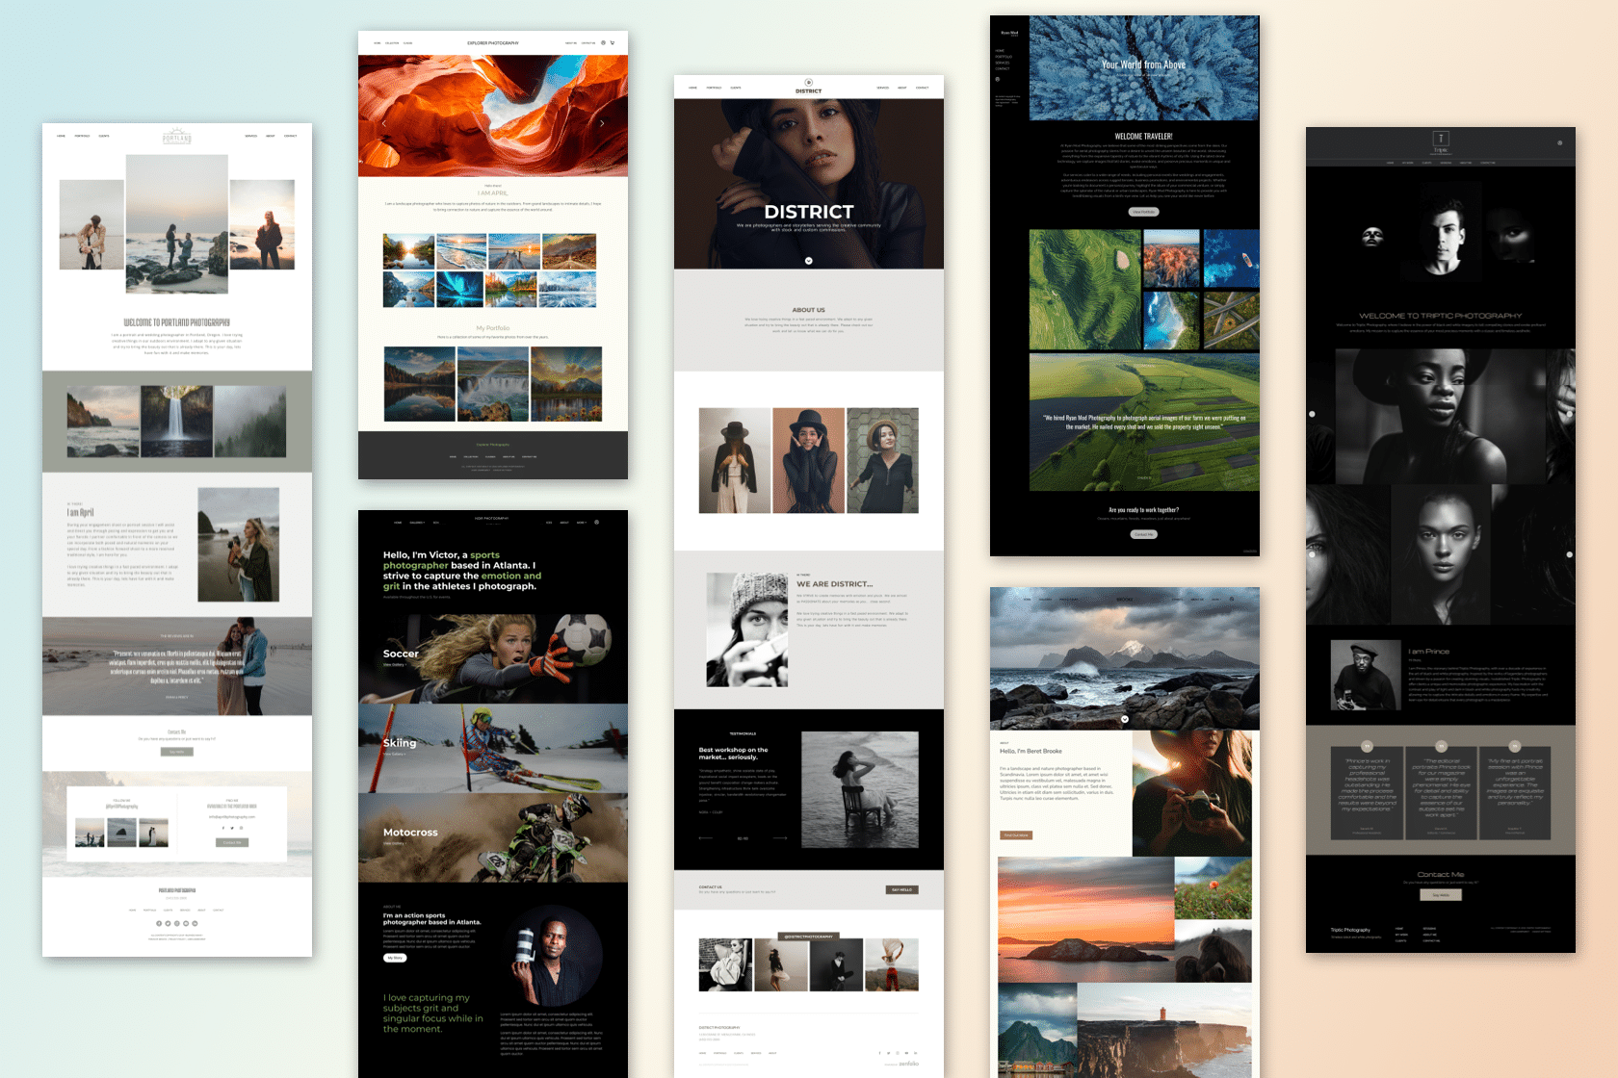Open the MORE dropdown on Victor's site
Screen dimensions: 1618x1078
[581, 523]
